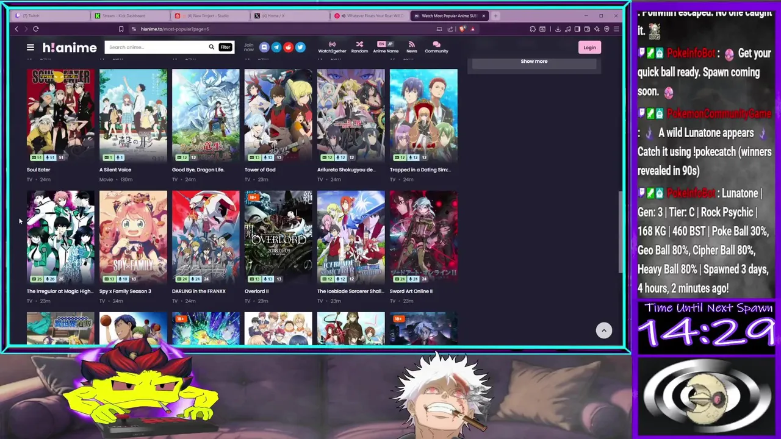Switch to the New Project - Studio tab

[x=211, y=16]
